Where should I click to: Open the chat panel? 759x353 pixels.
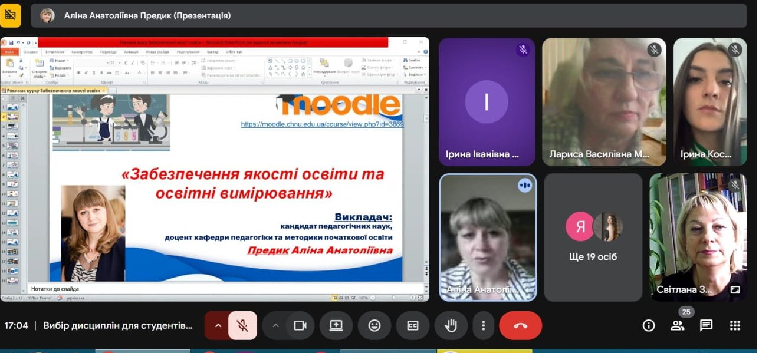point(707,325)
